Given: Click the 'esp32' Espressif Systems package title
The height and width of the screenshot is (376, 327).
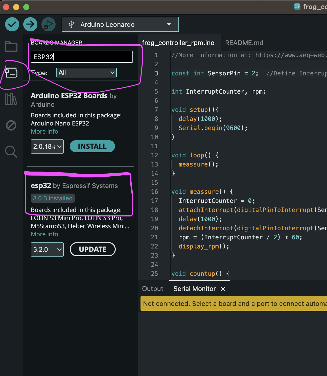Looking at the screenshot, I should tap(41, 186).
